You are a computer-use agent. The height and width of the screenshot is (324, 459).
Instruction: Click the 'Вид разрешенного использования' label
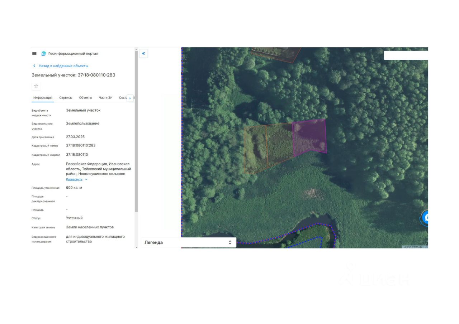coord(44,239)
